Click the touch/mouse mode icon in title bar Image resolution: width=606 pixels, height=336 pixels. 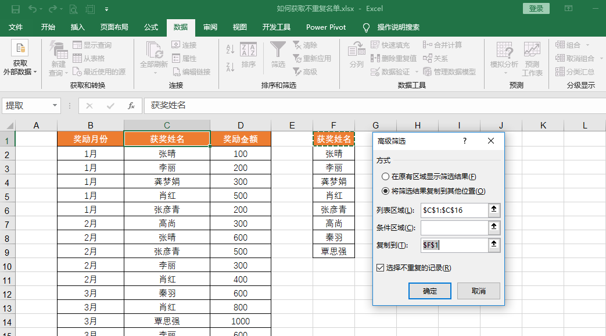(x=90, y=9)
